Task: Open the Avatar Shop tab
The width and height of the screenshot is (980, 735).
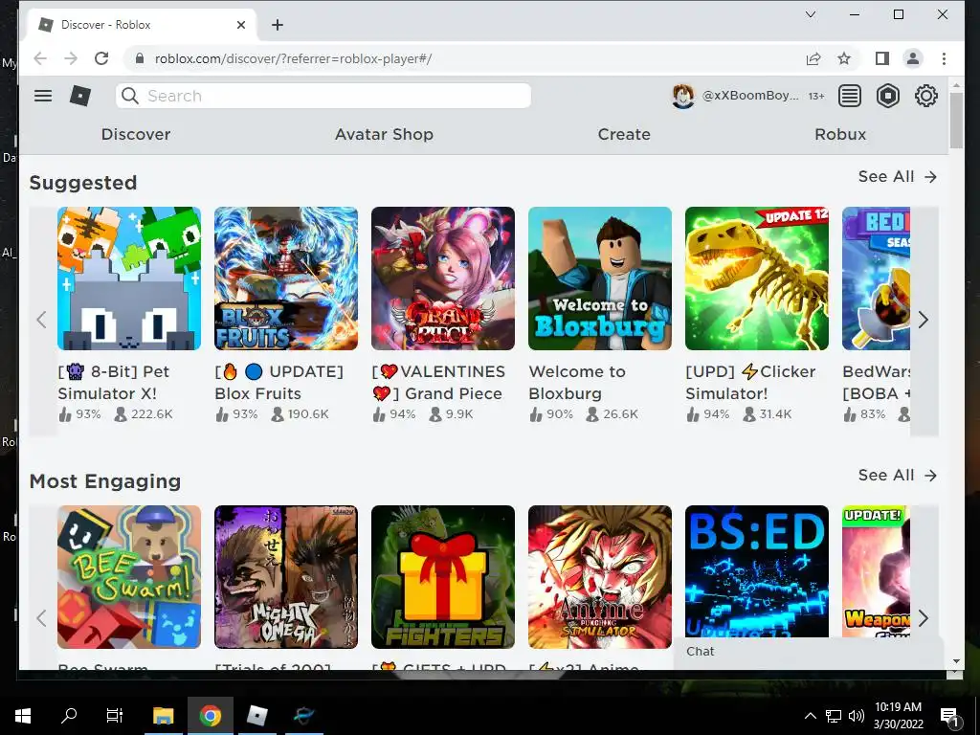Action: tap(384, 134)
